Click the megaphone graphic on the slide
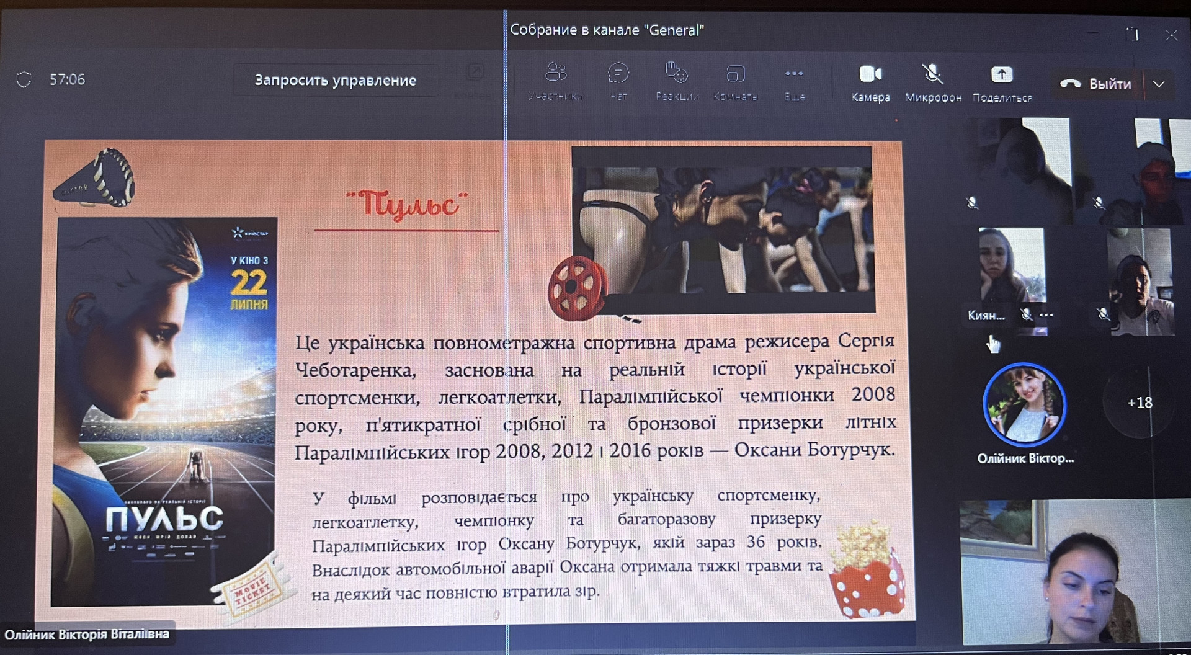 tap(95, 179)
